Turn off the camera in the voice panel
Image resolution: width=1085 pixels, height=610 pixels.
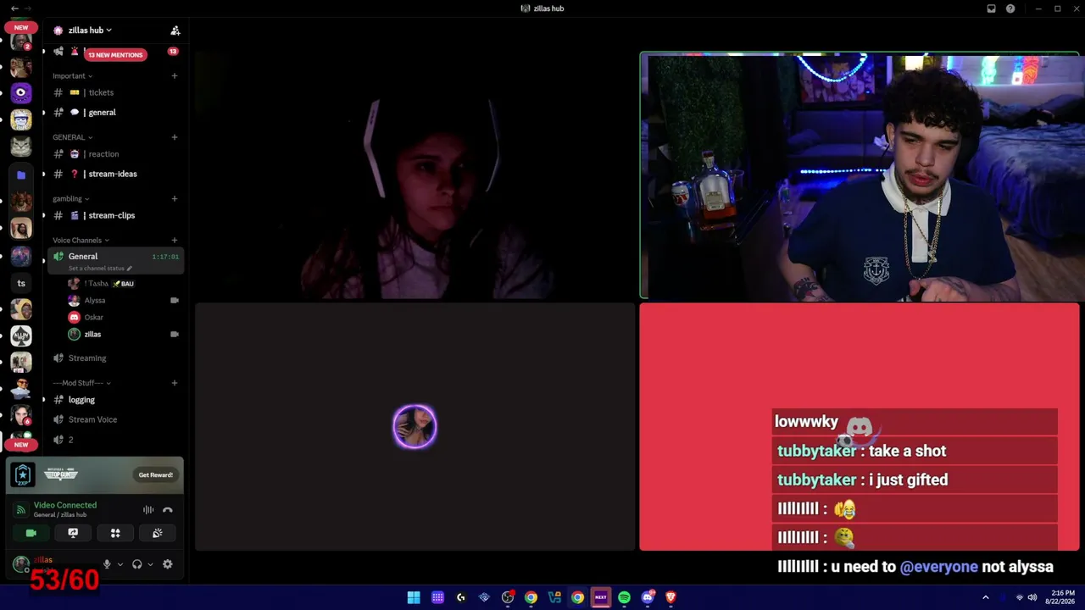click(x=31, y=533)
